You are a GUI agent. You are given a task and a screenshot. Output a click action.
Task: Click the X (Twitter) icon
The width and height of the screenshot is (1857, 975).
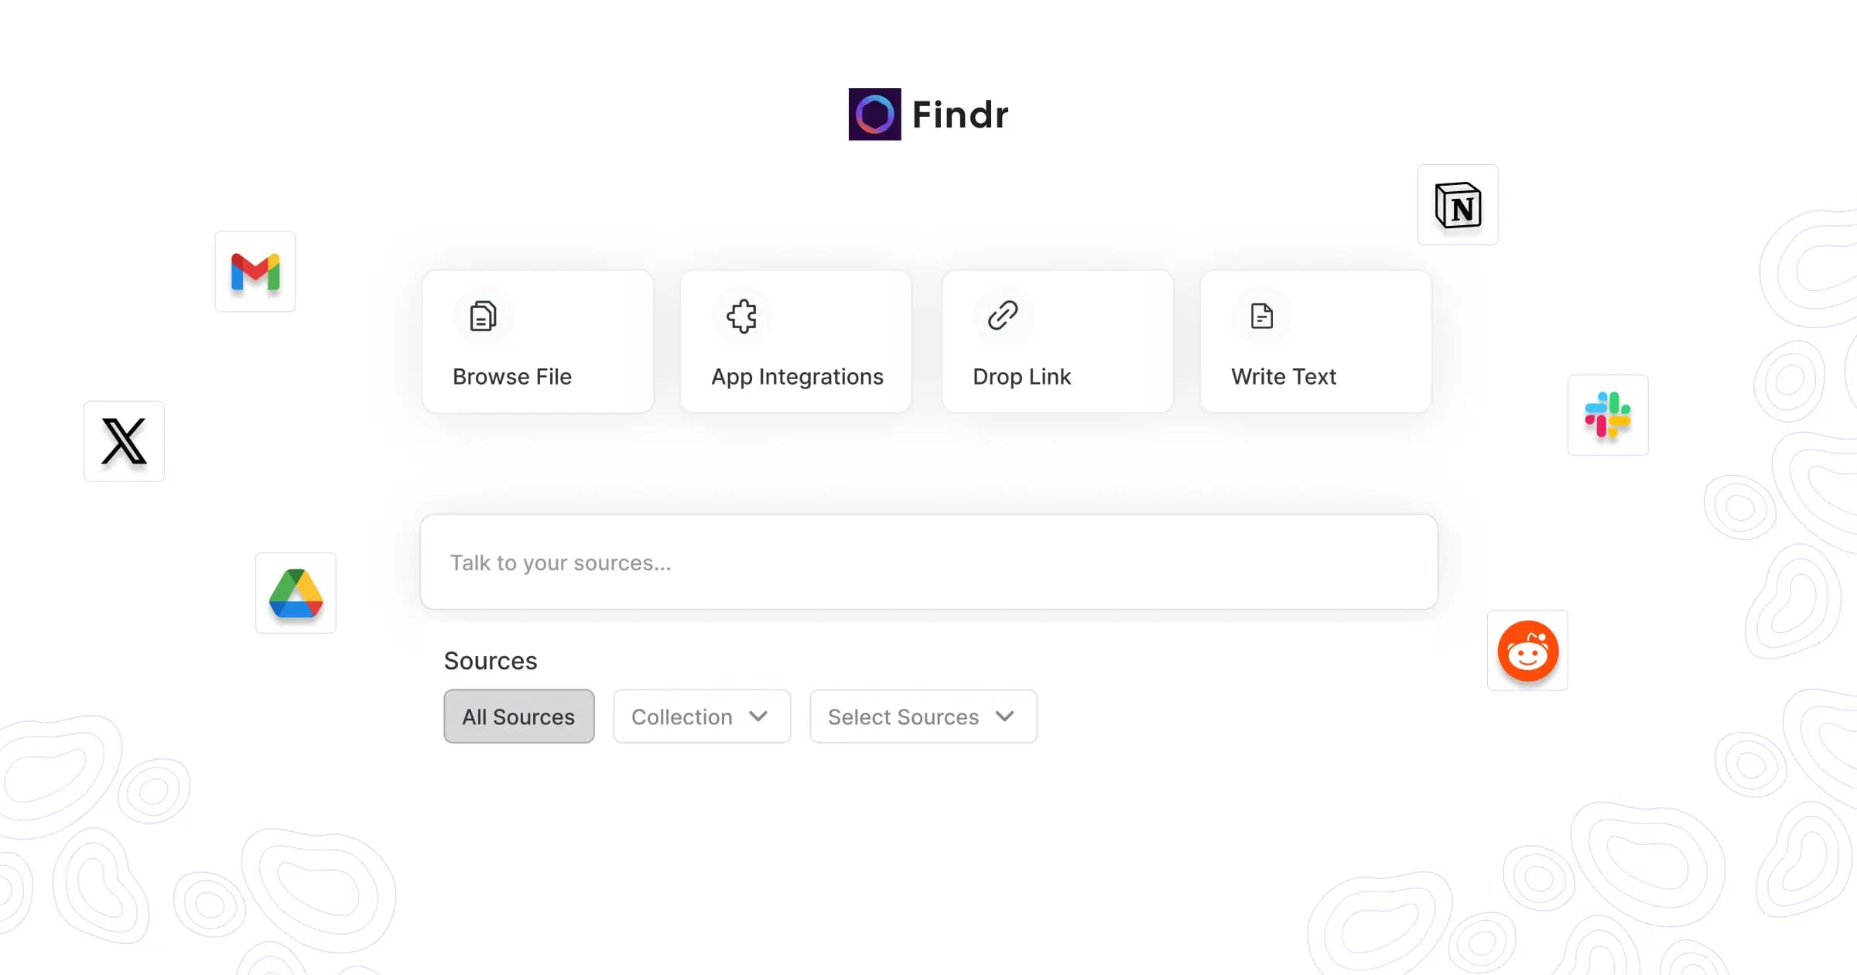click(x=124, y=441)
